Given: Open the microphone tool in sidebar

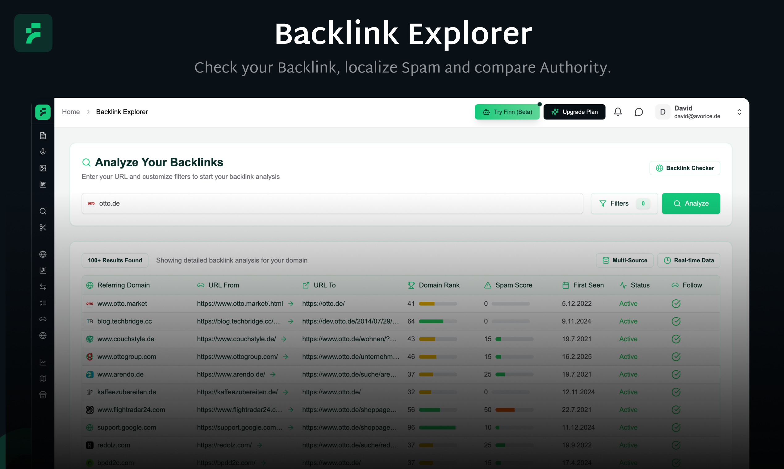Looking at the screenshot, I should click(x=43, y=152).
